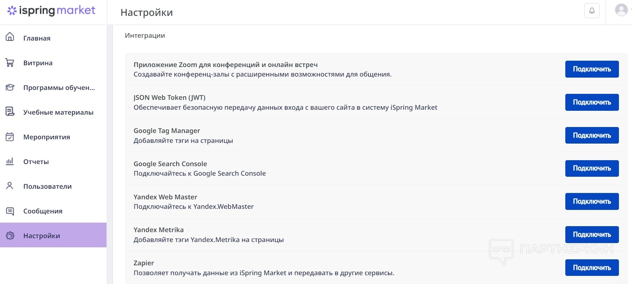This screenshot has height=284, width=632.
Task: Enable the Google Search Console integration
Action: (592, 168)
